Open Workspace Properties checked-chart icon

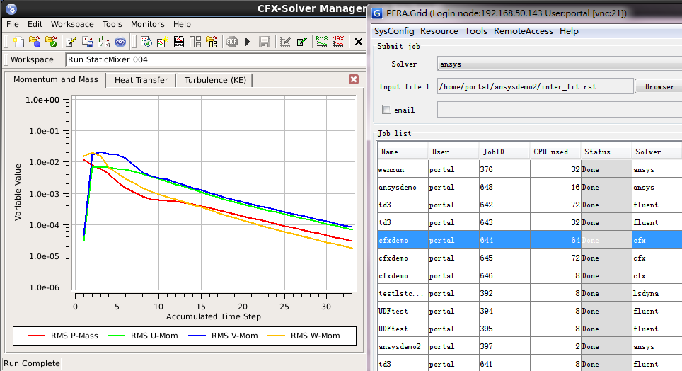pos(146,42)
